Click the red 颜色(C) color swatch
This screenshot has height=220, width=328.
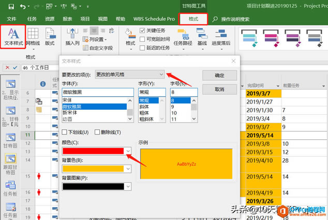pos(93,151)
